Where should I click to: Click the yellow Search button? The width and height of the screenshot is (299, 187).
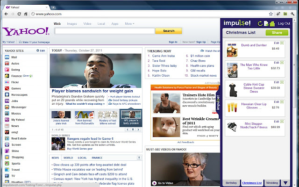(x=169, y=31)
